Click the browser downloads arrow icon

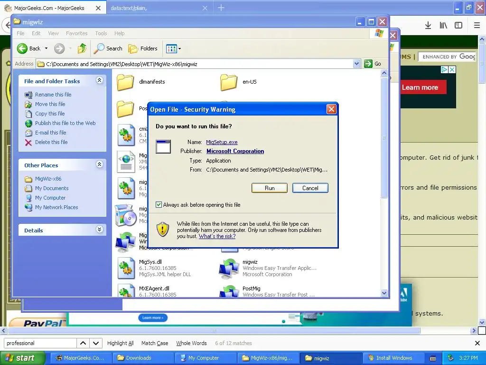click(x=428, y=26)
